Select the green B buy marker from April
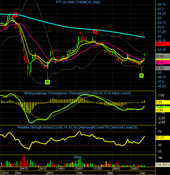This screenshot has height=175, width=170. pyautogui.click(x=141, y=76)
